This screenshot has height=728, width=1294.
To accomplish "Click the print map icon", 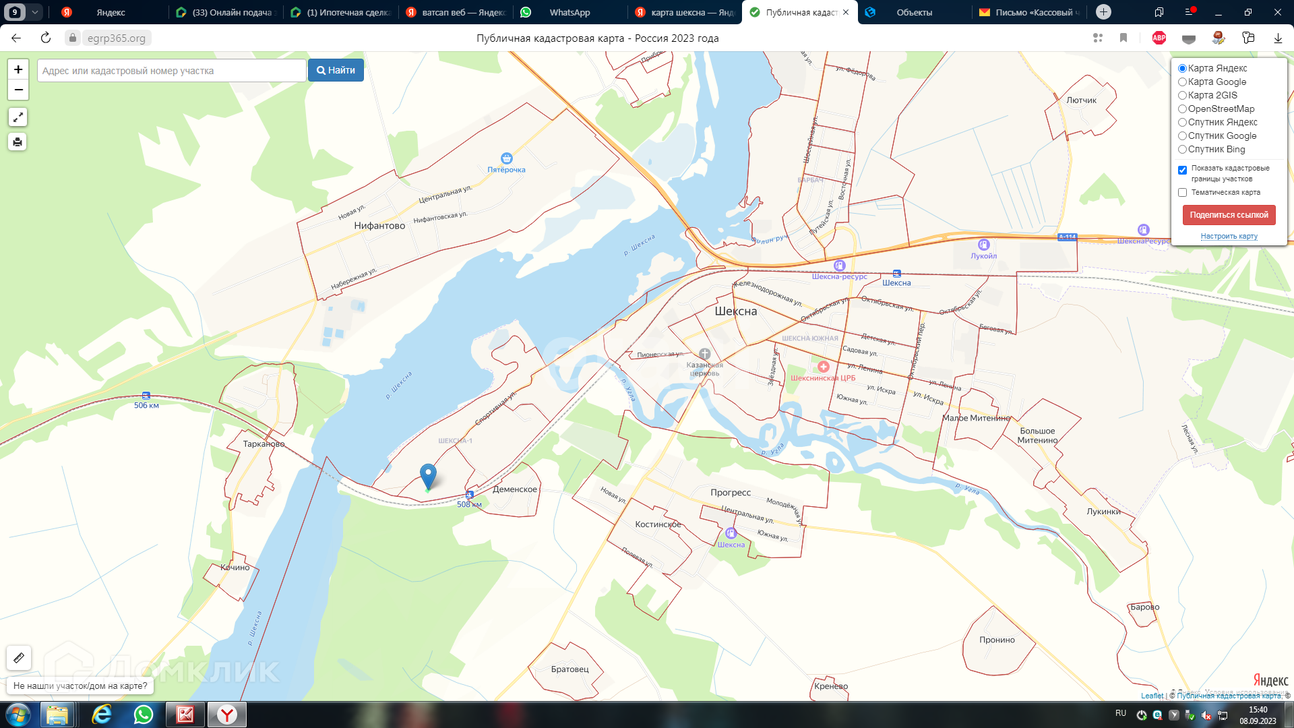I will (18, 142).
